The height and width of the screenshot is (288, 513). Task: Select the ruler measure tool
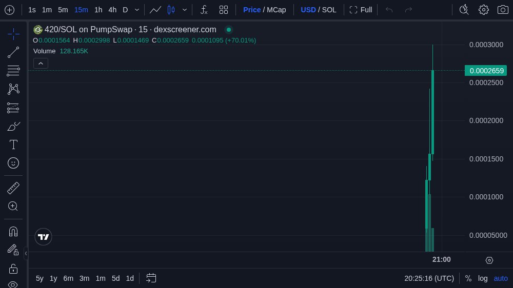(x=13, y=188)
